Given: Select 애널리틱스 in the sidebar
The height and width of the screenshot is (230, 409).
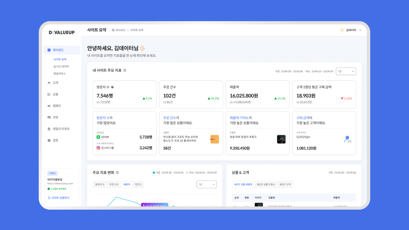Looking at the screenshot, I should point(60,73).
